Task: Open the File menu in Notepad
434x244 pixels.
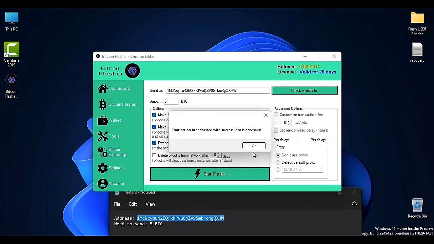Action: click(117, 204)
